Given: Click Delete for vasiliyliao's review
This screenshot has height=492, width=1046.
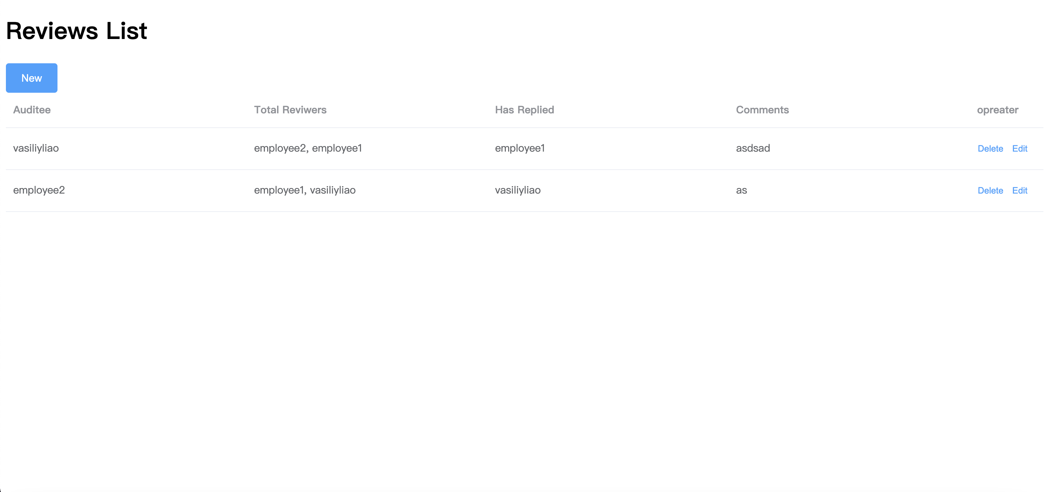Looking at the screenshot, I should pyautogui.click(x=990, y=148).
